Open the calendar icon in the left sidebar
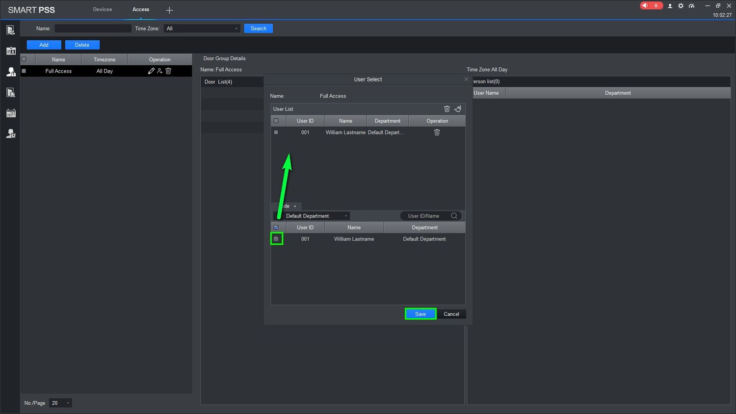The height and width of the screenshot is (414, 736). pos(11,113)
